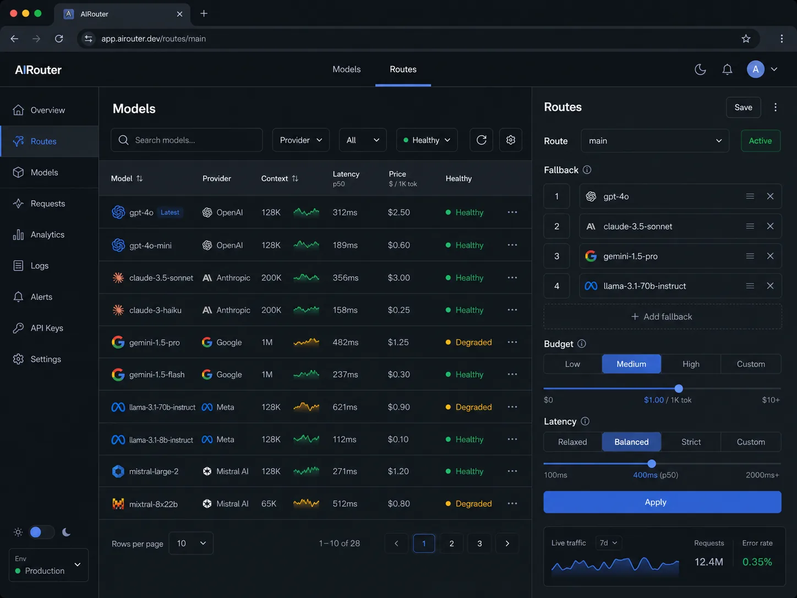Remove gemini-1.5-pro from fallback list
Image resolution: width=797 pixels, height=598 pixels.
coord(770,256)
